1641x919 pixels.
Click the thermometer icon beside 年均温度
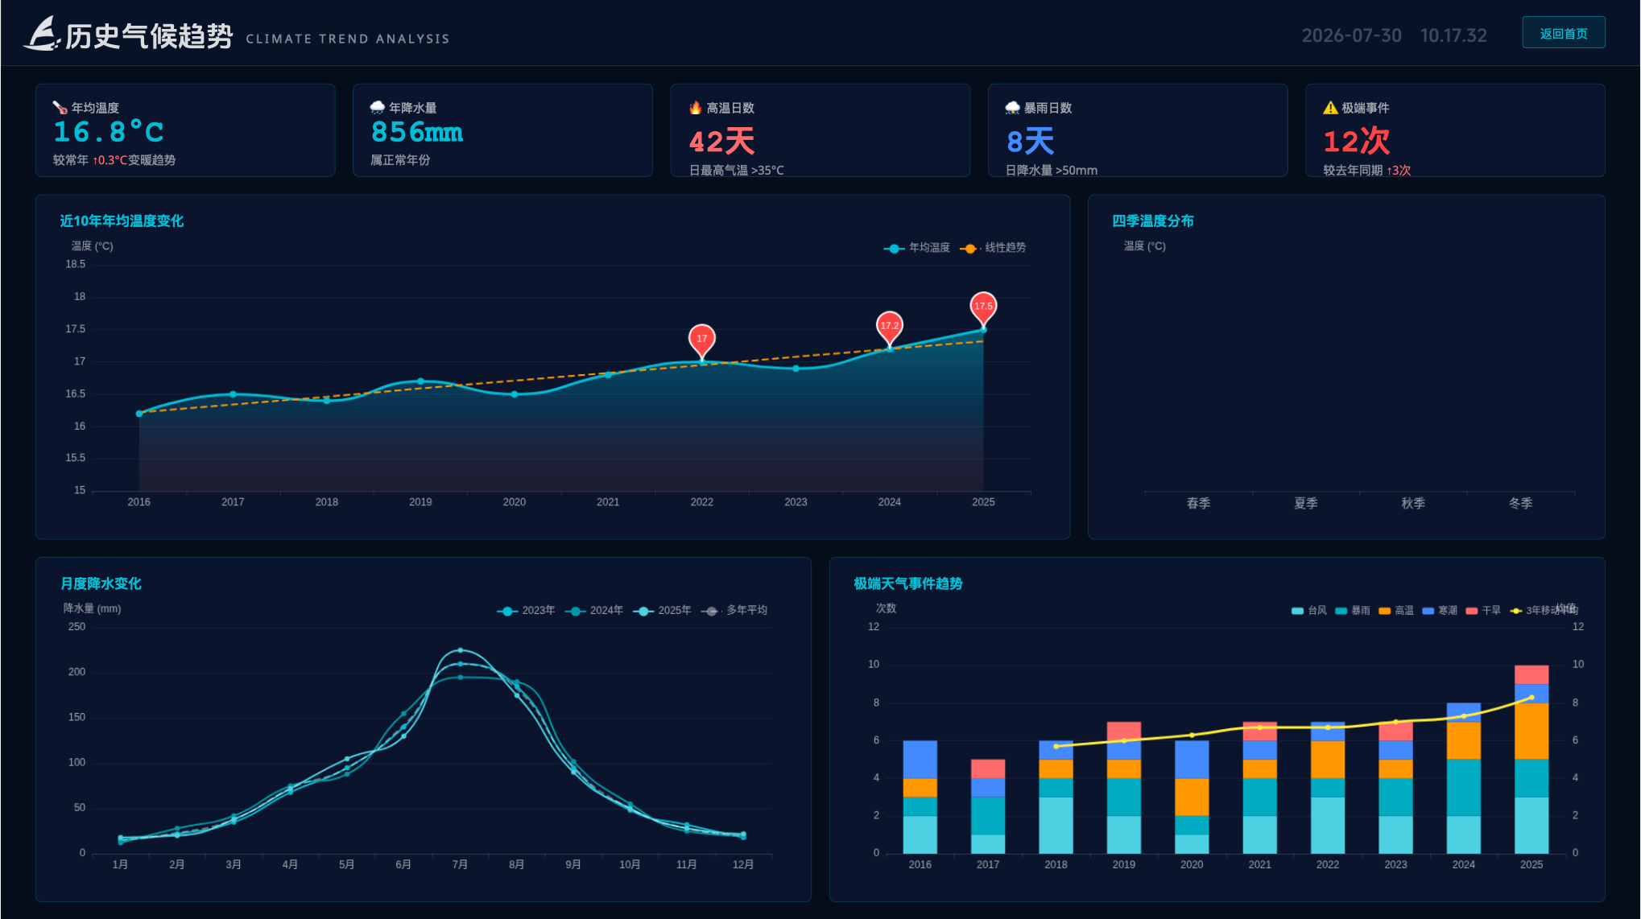pyautogui.click(x=60, y=107)
